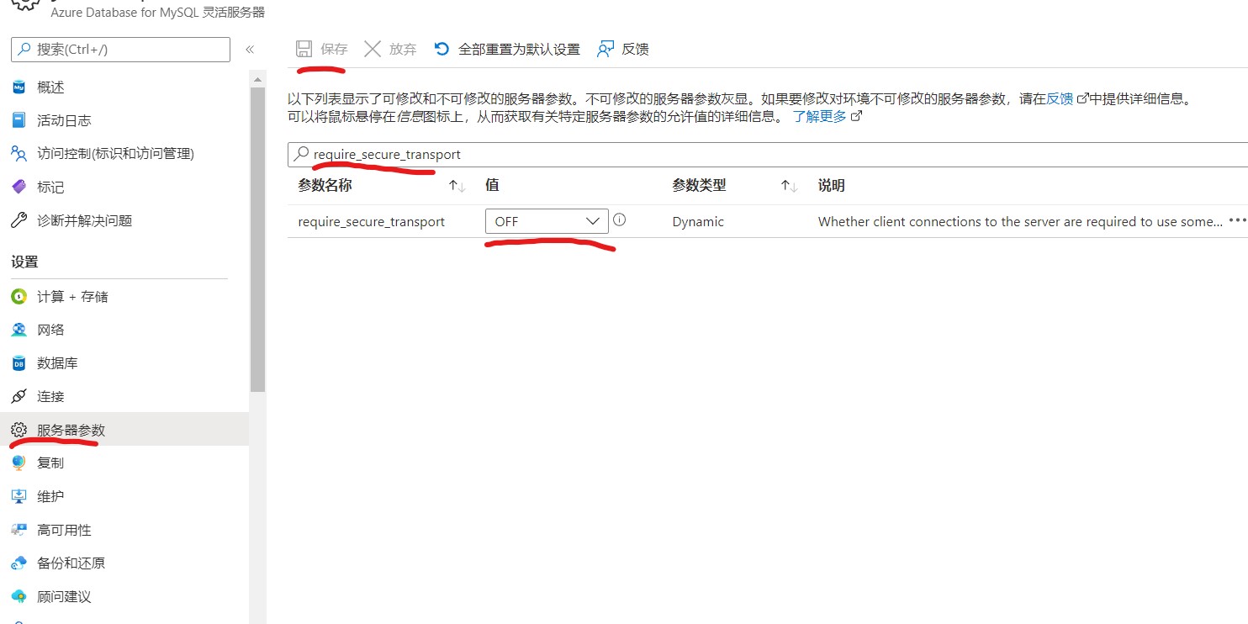Viewport: 1248px width, 624px height.
Task: Click magnifier icon in parameter search box
Action: pos(300,155)
